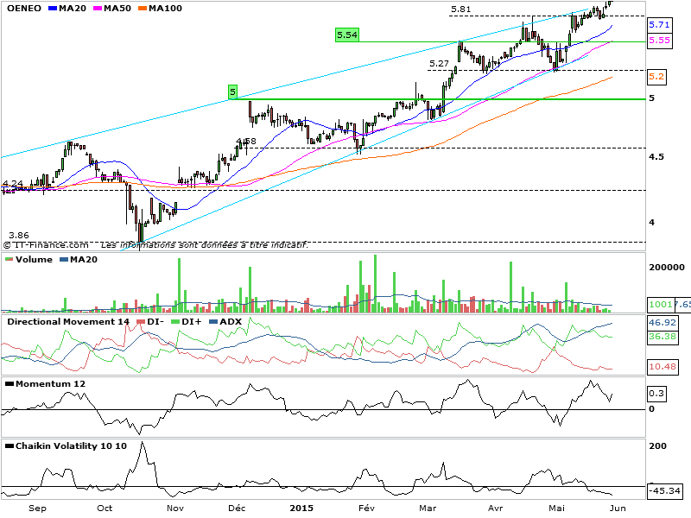
Task: Click the blue MA20 legend color swatch
Action: (x=53, y=9)
